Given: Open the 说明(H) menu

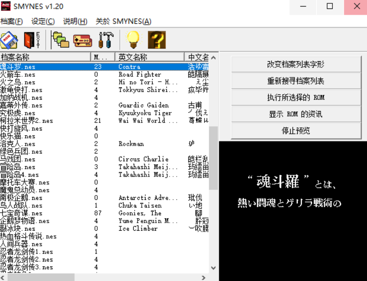Looking at the screenshot, I should tap(75, 21).
